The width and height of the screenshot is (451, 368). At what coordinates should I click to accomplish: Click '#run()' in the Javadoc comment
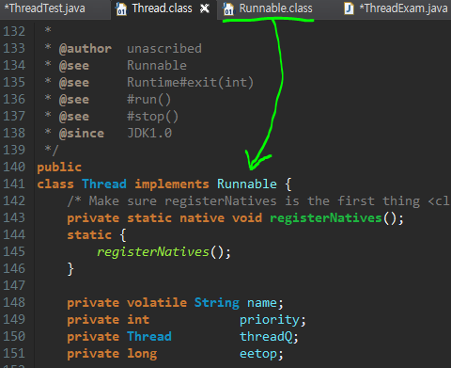pyautogui.click(x=149, y=100)
